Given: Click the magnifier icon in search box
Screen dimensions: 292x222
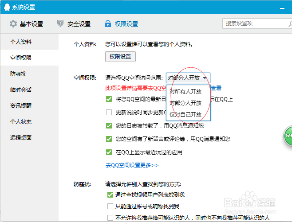Looking at the screenshot, I should [290, 23].
